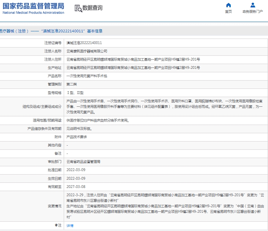Viewport: 268px width, 231px height.
Task: Click the 变更情况 row label
Action: click(54, 206)
